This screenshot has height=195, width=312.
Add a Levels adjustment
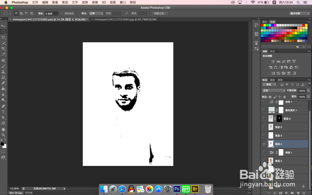click(x=278, y=61)
